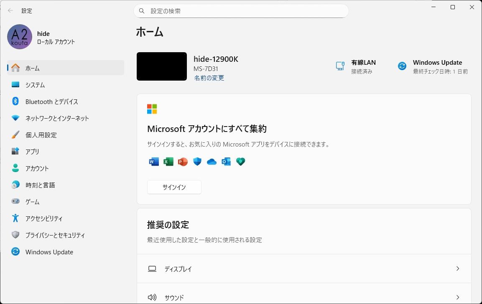
Task: Click the Windows Update icon in sidebar
Action: (15, 251)
